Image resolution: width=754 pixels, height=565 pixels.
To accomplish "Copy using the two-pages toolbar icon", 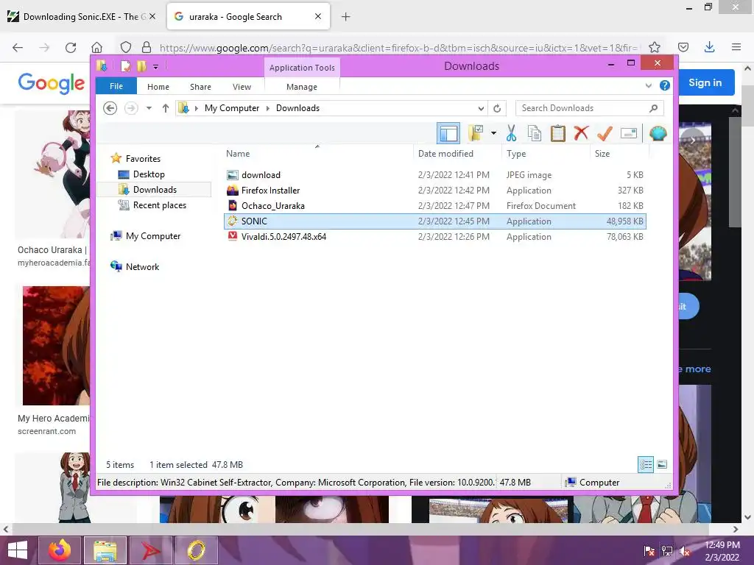I will [x=535, y=133].
